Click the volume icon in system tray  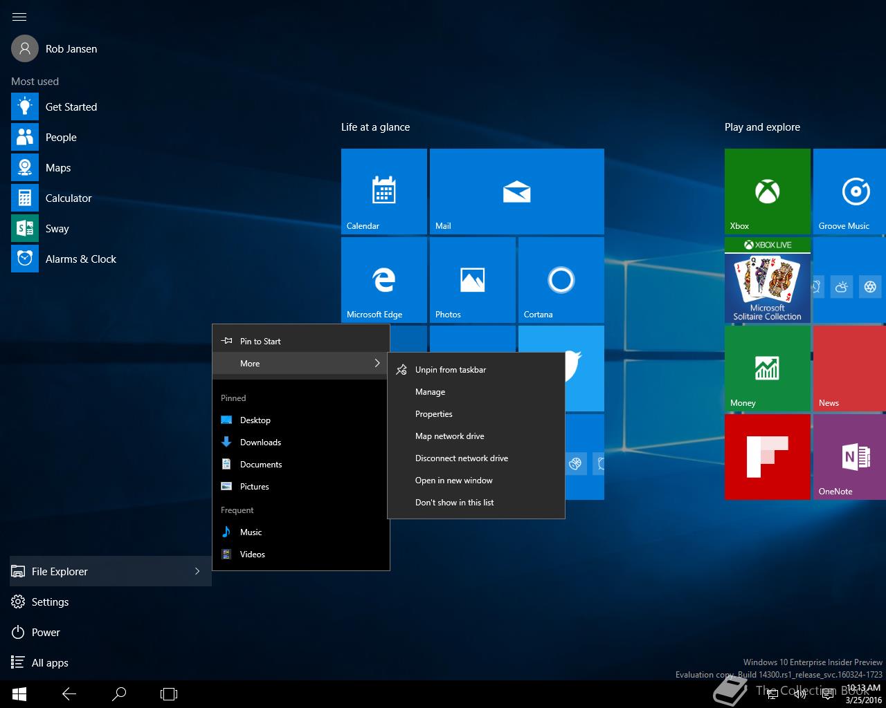(799, 694)
